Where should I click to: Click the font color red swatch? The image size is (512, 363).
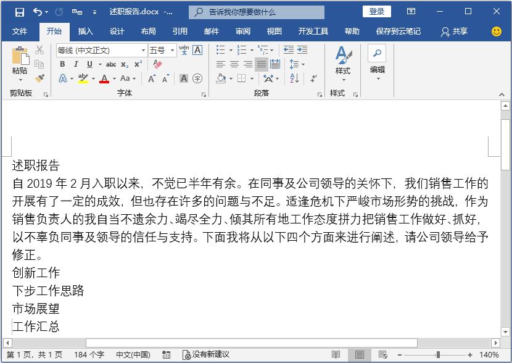click(104, 81)
